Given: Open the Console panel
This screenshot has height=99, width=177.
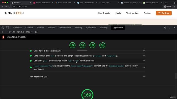Looking at the screenshot, I should click(x=29, y=28).
